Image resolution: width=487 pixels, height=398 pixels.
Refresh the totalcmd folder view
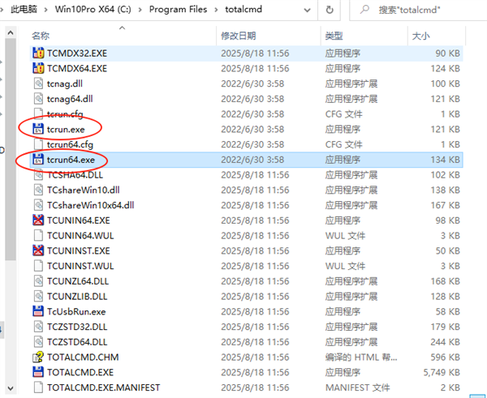(330, 10)
